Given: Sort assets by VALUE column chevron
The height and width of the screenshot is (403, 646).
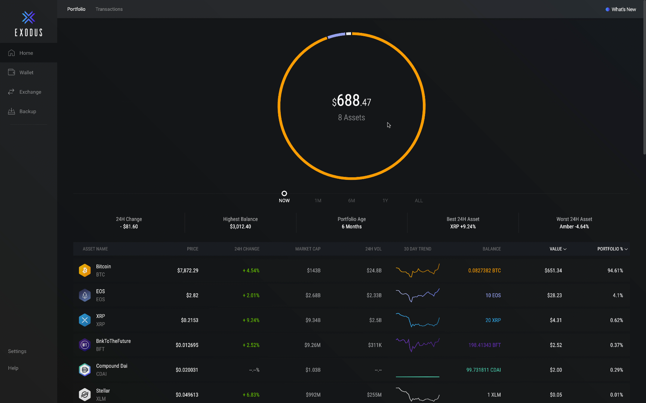Looking at the screenshot, I should click(565, 249).
